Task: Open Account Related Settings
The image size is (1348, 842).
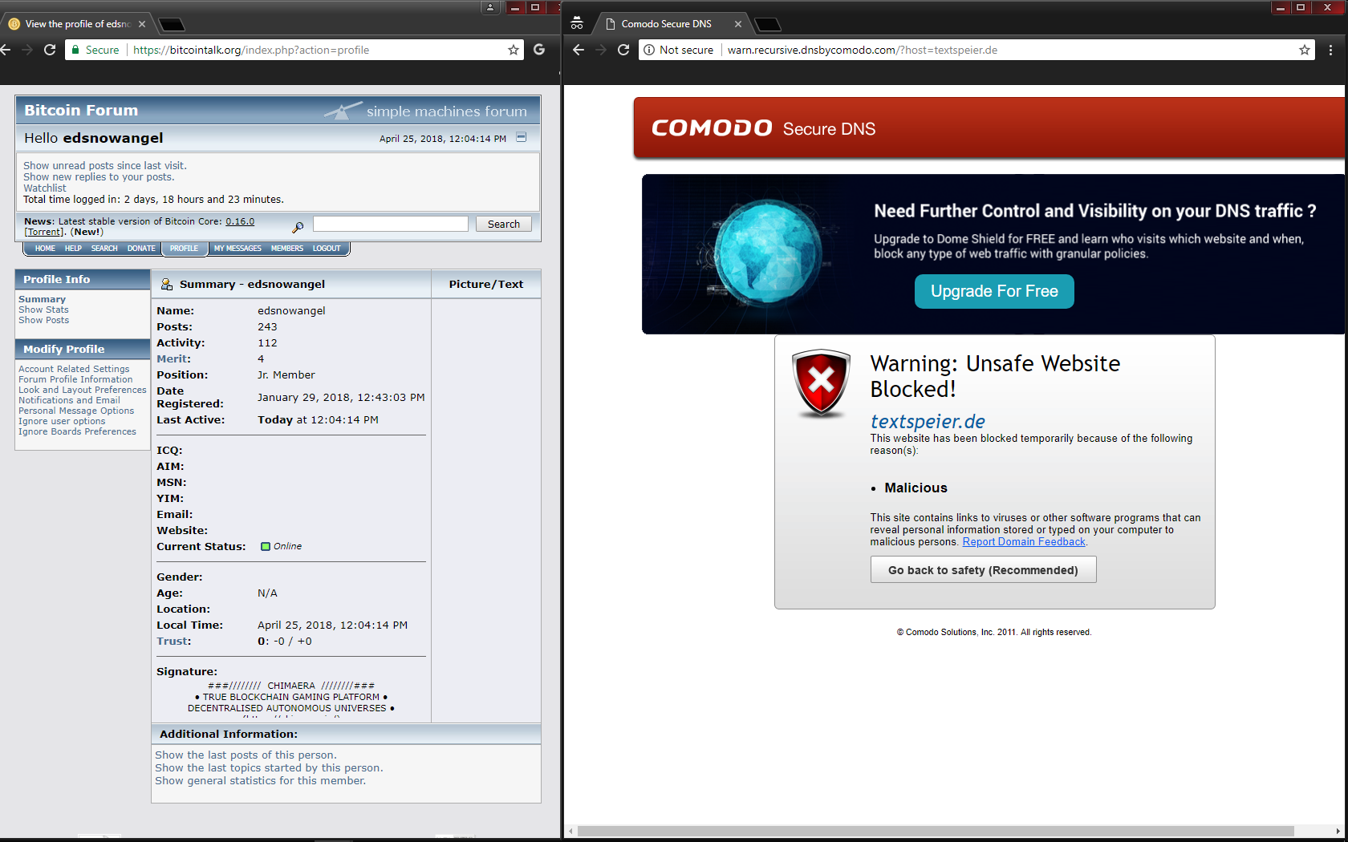Action: tap(74, 369)
